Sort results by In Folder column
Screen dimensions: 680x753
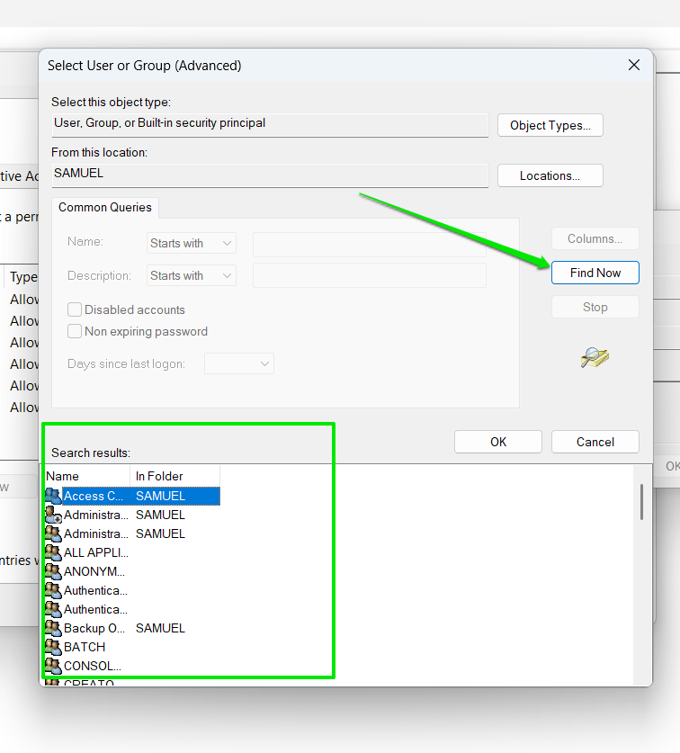coord(174,476)
